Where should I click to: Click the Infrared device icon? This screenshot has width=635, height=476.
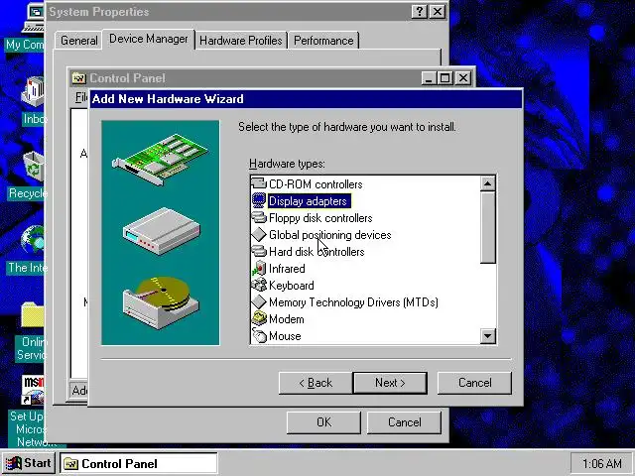click(259, 269)
